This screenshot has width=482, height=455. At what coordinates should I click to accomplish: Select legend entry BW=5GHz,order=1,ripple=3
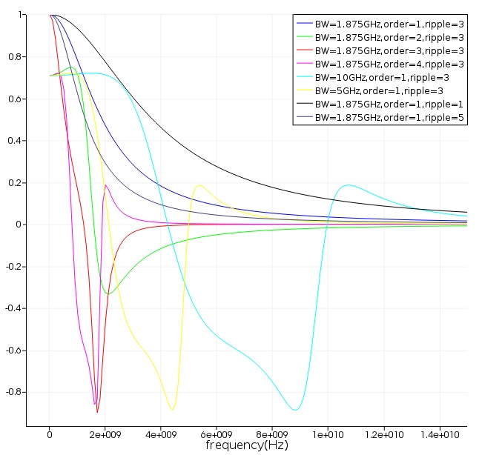point(378,91)
